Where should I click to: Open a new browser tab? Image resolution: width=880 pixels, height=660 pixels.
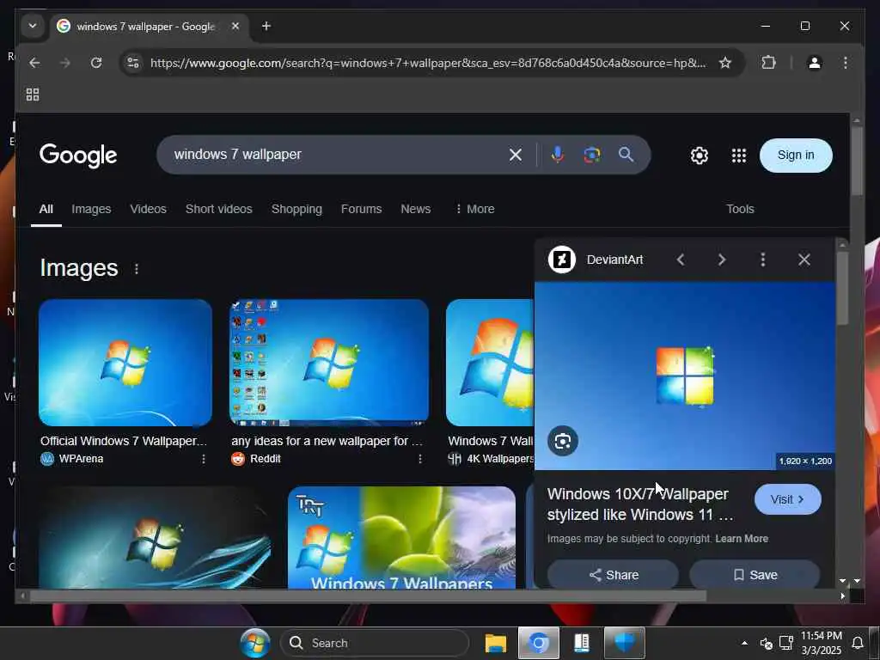[266, 26]
